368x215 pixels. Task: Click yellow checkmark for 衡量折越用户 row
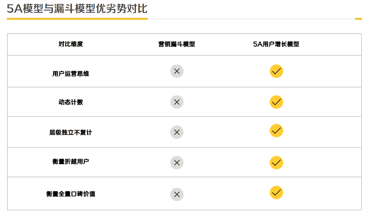tap(276, 162)
